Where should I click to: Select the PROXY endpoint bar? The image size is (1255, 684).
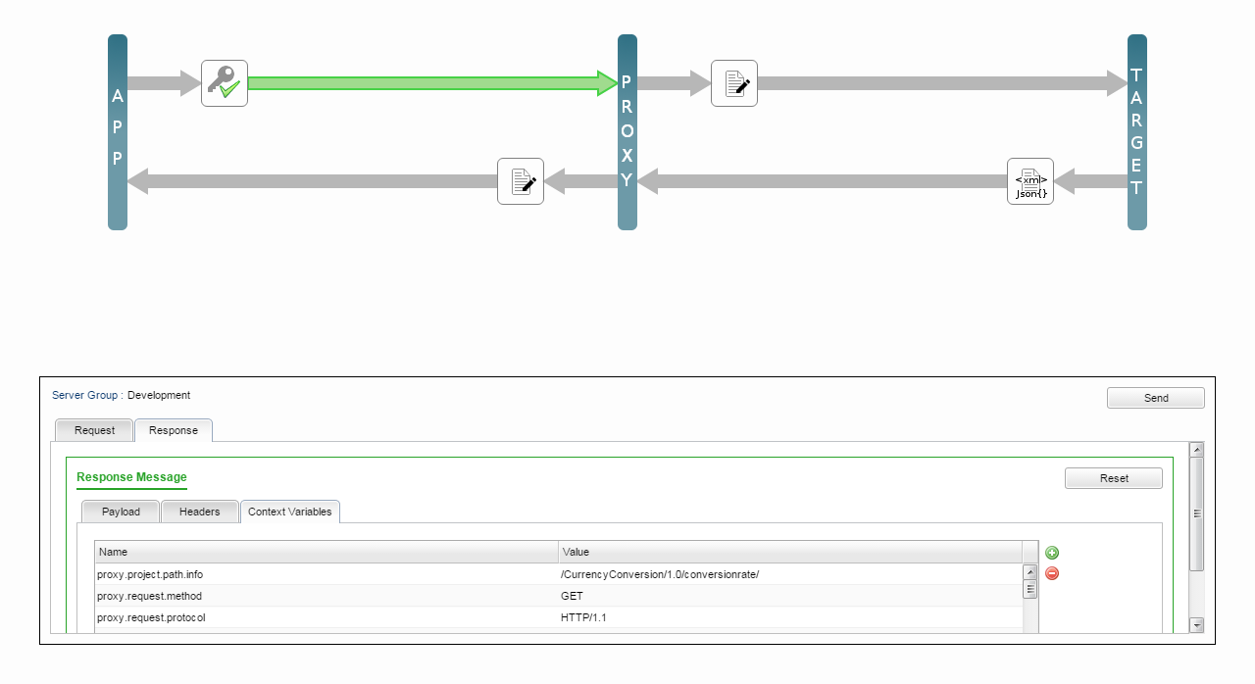pos(627,132)
